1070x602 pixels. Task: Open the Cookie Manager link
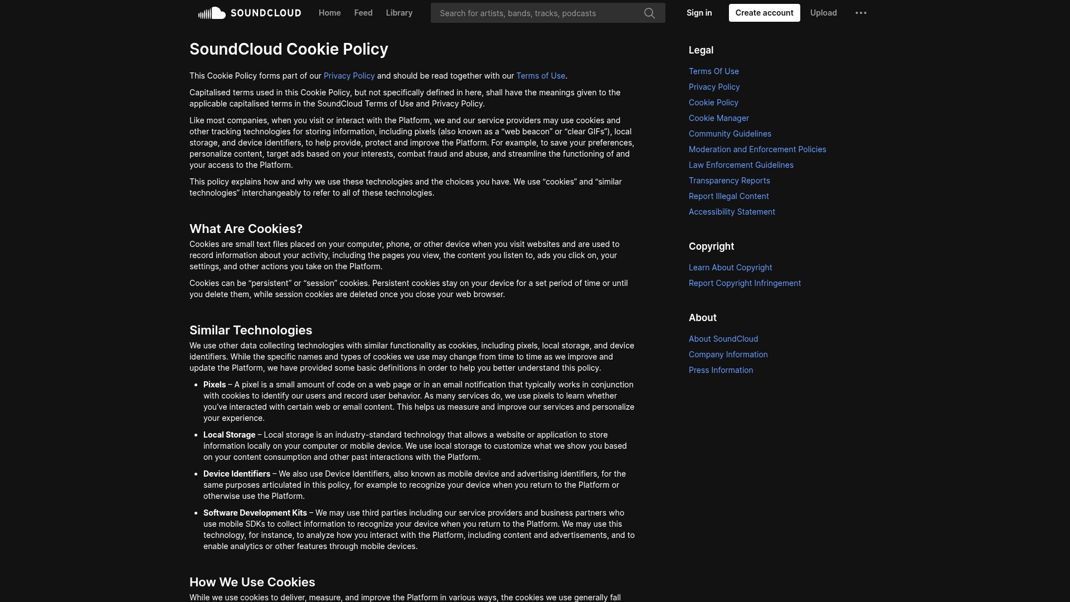(719, 118)
